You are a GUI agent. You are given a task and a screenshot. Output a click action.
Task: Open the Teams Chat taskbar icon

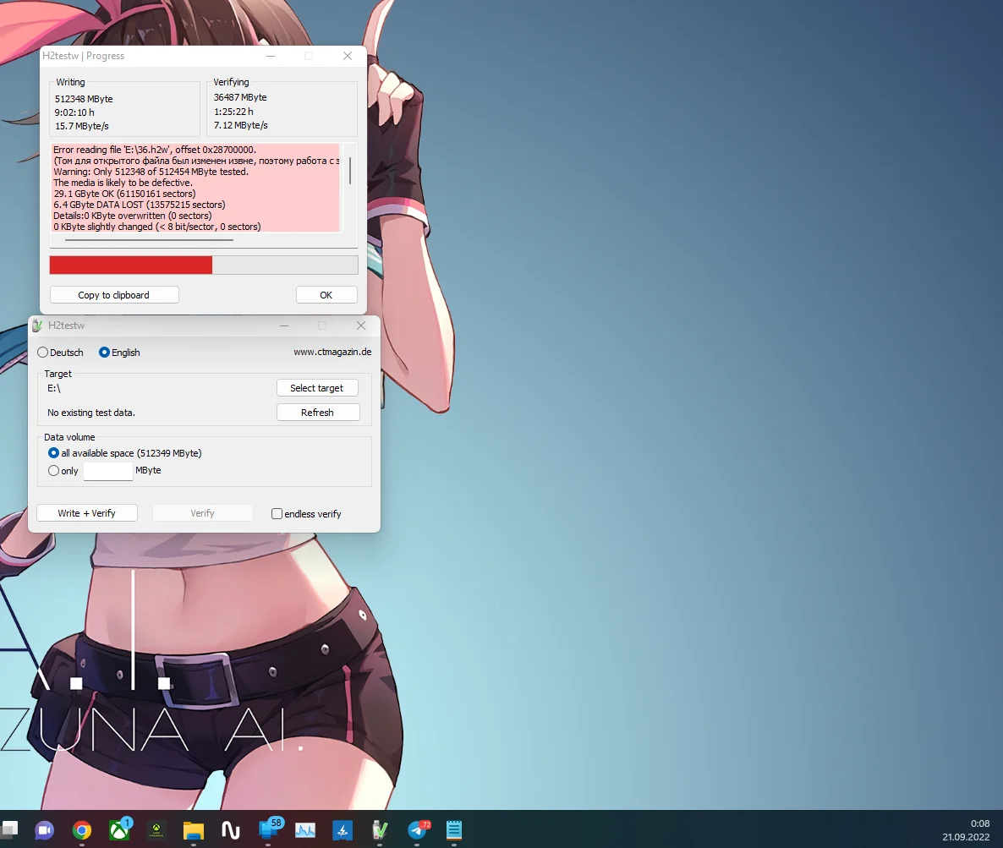[x=44, y=830]
